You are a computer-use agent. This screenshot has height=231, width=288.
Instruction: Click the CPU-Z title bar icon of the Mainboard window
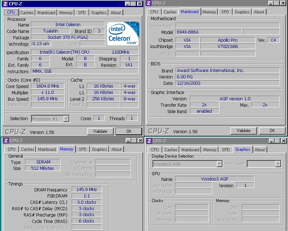tap(148, 3)
